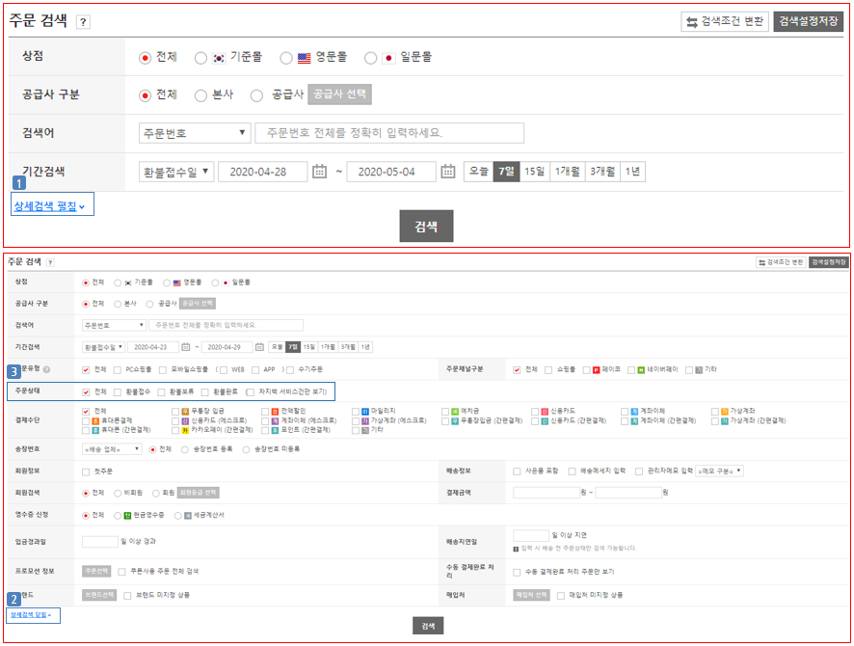
Task: Click the red 전액할인 icon
Action: click(275, 412)
